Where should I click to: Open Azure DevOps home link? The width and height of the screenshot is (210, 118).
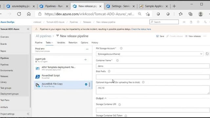pyautogui.click(x=7, y=22)
